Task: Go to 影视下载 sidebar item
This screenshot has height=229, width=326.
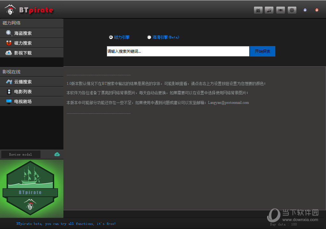Action: coord(32,53)
